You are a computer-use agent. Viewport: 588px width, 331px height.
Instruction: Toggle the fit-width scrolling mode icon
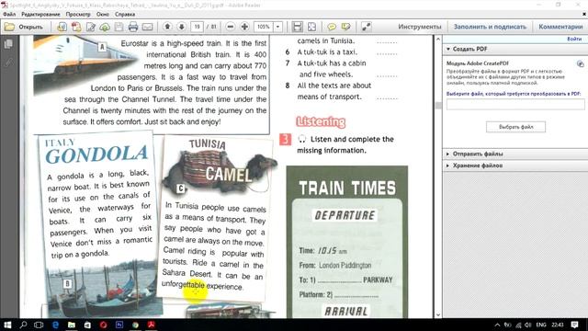(298, 27)
